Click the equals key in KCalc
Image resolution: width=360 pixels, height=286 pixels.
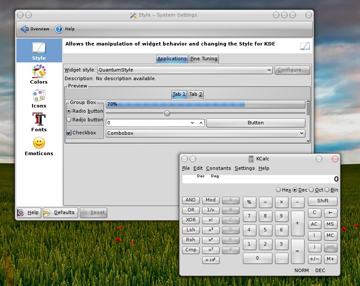[297, 251]
